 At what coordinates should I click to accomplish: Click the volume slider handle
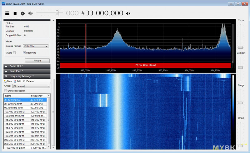tap(57, 12)
